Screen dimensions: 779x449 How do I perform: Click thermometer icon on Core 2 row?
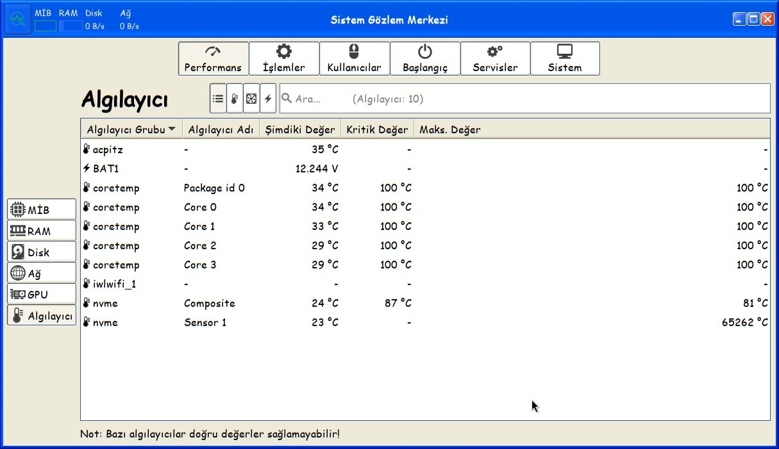87,245
